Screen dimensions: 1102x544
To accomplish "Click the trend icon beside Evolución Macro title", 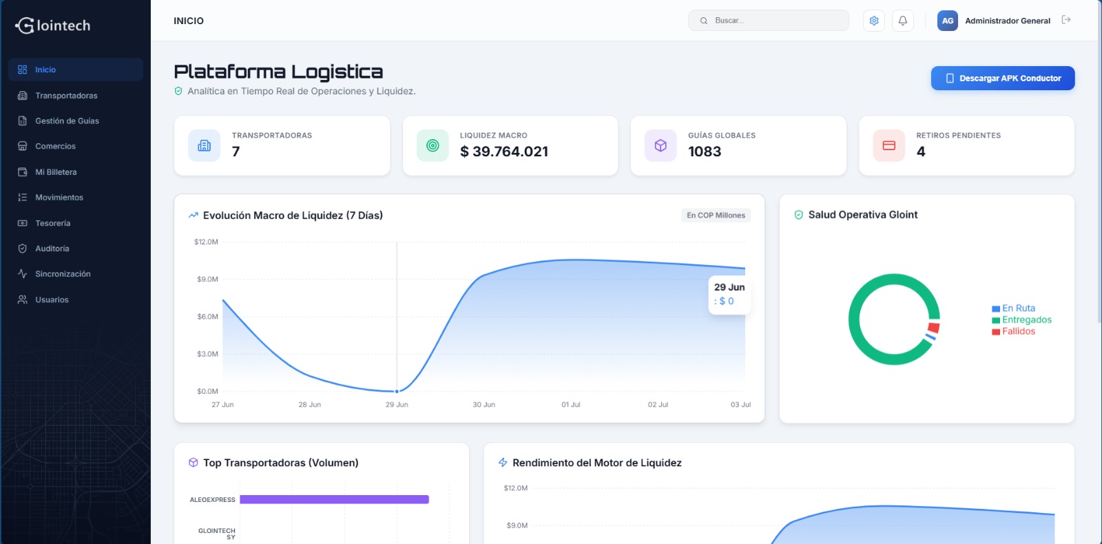I will [x=194, y=216].
